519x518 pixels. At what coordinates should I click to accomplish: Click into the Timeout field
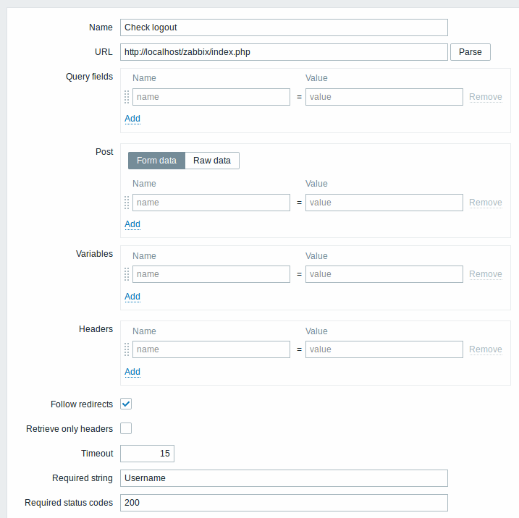(147, 454)
